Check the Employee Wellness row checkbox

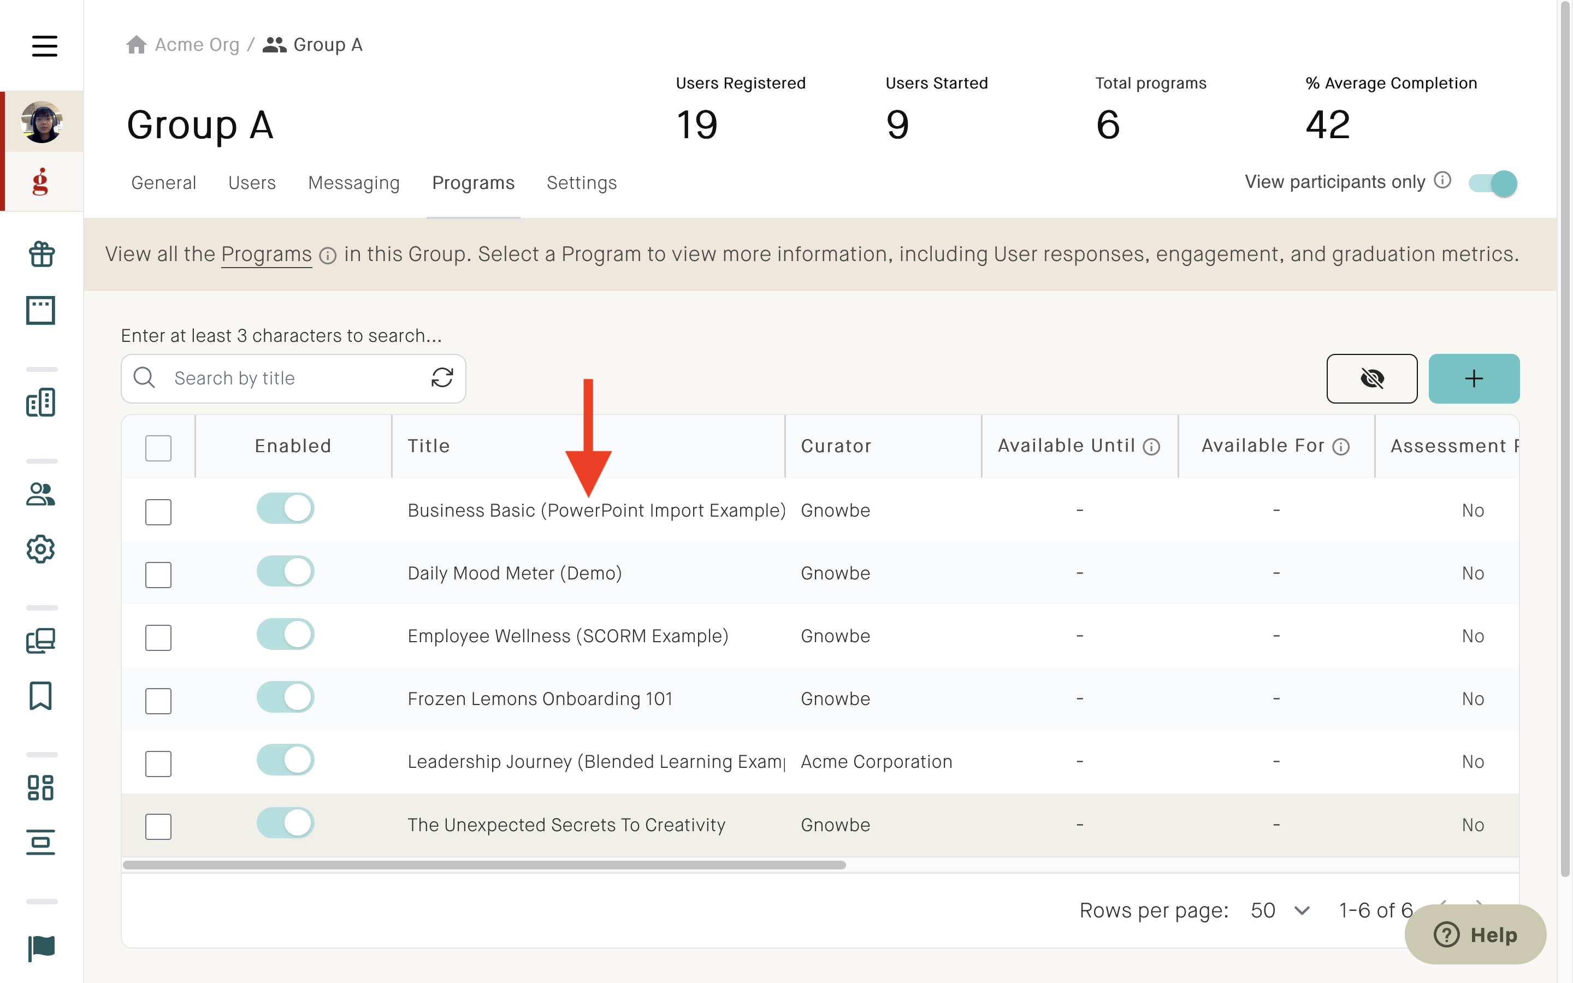pos(158,638)
